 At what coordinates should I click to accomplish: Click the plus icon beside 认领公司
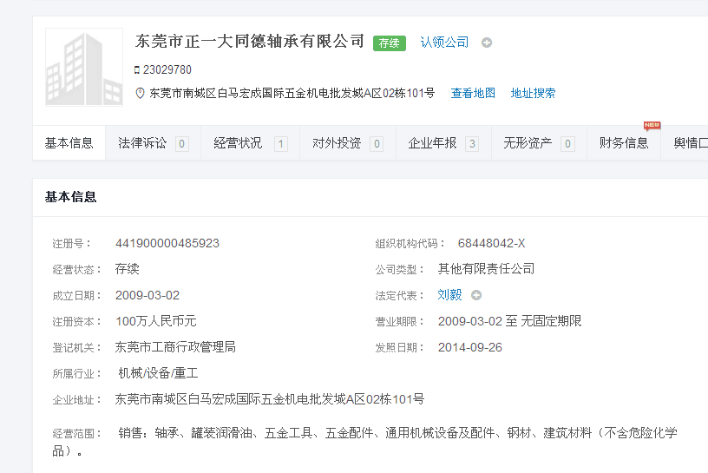click(x=487, y=43)
